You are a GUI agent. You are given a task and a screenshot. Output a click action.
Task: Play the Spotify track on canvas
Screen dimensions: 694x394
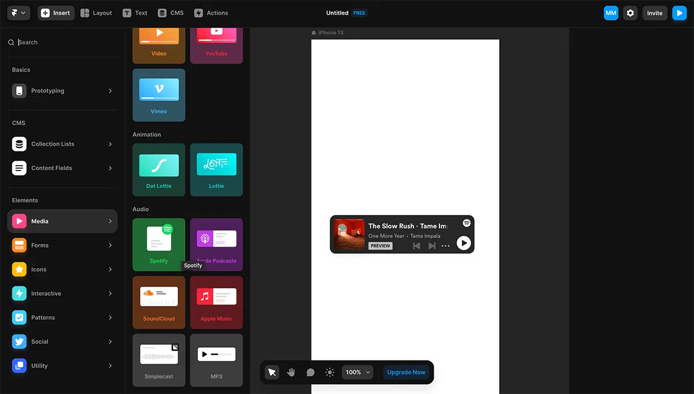coord(463,243)
